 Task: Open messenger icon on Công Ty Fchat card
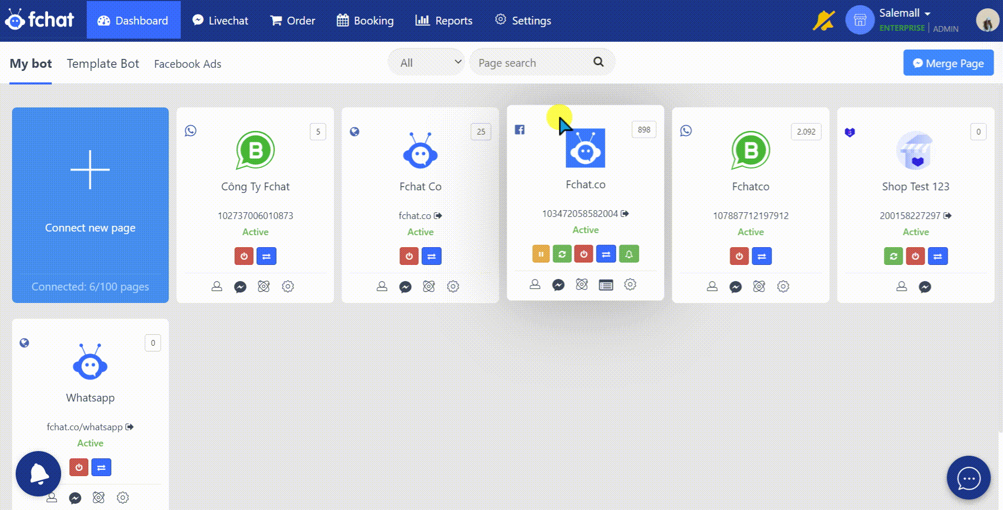pos(240,287)
